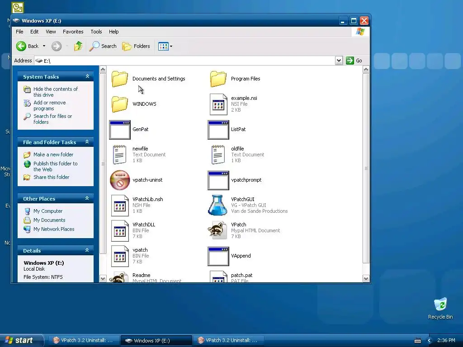Collapse the Other Places panel
Screen dimensions: 463x347
point(87,198)
